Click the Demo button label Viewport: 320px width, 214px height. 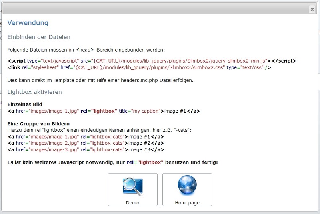[x=133, y=203]
